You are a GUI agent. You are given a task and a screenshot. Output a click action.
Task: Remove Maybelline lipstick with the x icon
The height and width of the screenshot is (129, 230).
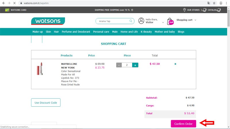pos(175,64)
